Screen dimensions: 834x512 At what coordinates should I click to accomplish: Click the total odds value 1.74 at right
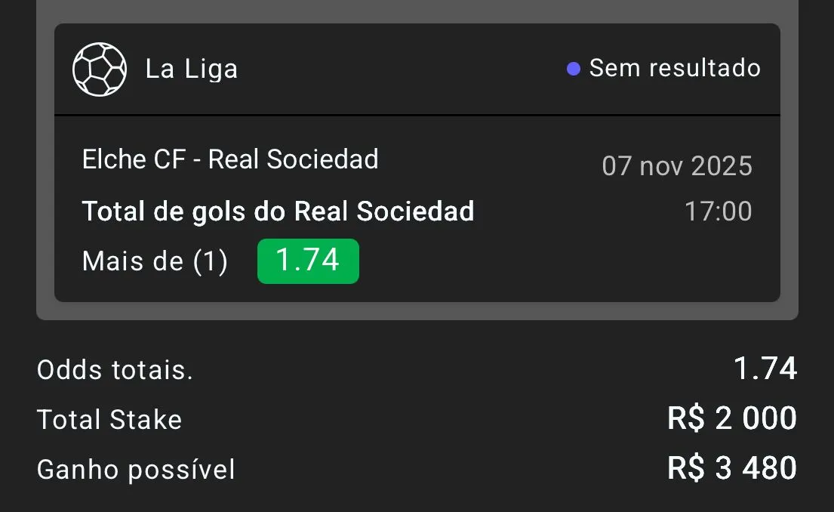(x=765, y=369)
